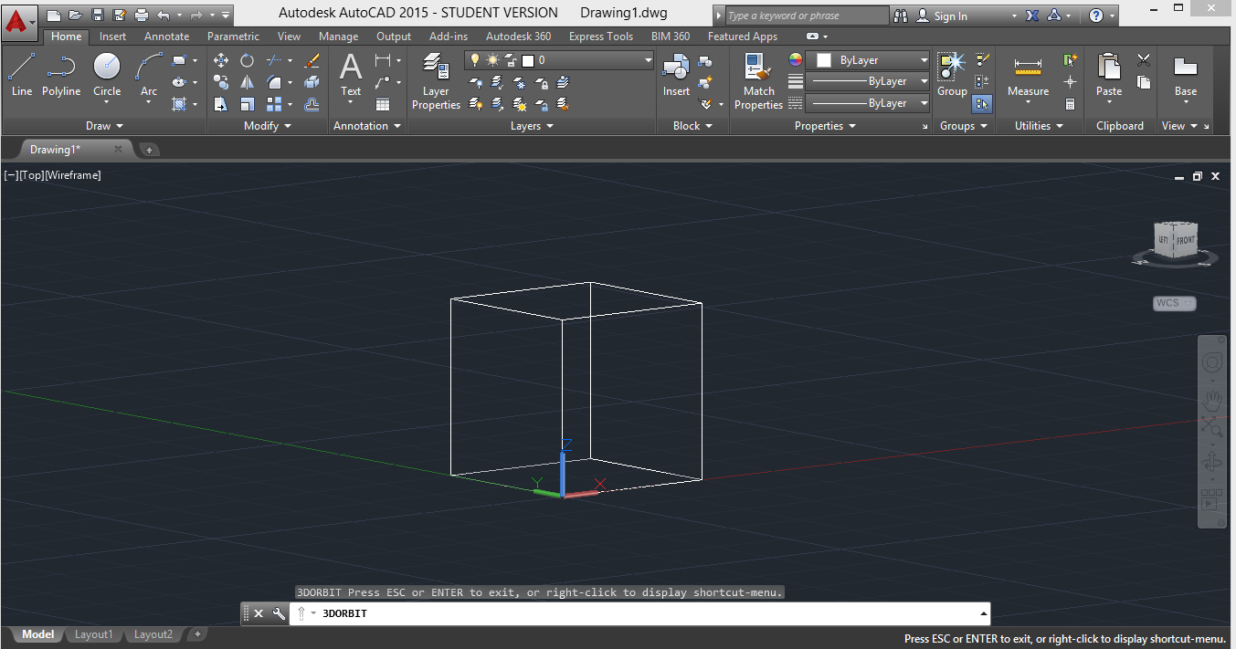This screenshot has width=1236, height=649.
Task: Select the Move tool in Modify
Action: tap(220, 60)
